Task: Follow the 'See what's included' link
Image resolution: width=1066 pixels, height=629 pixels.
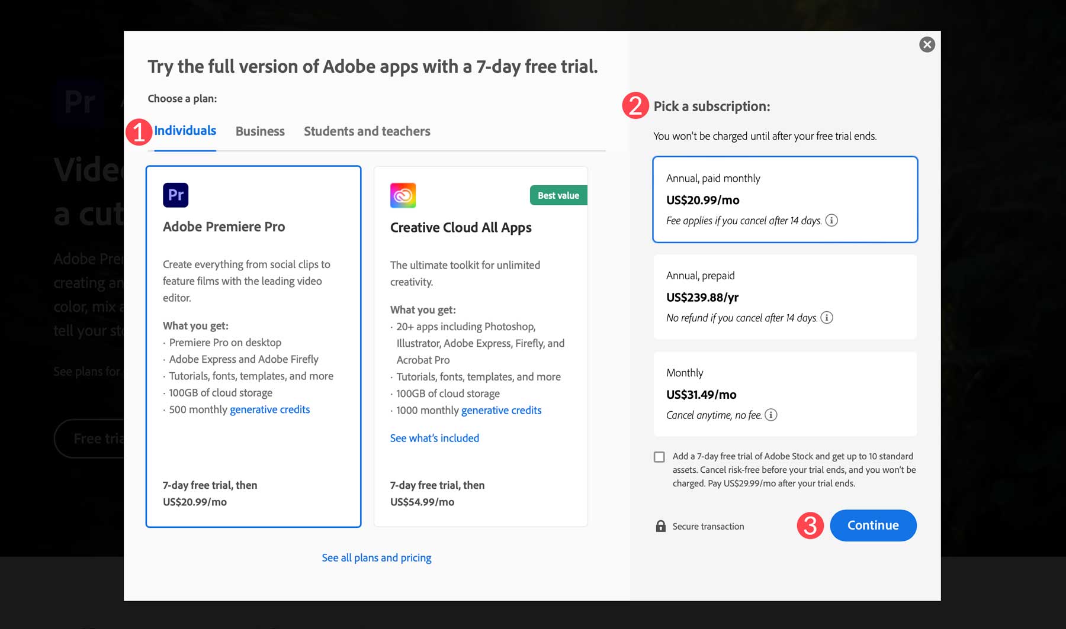Action: tap(434, 438)
